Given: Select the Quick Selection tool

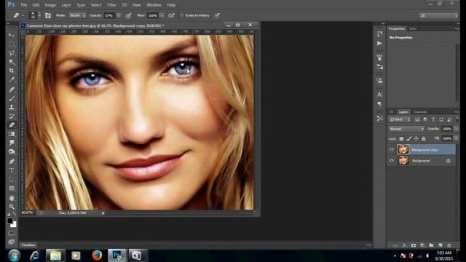Looking at the screenshot, I should coord(12,62).
